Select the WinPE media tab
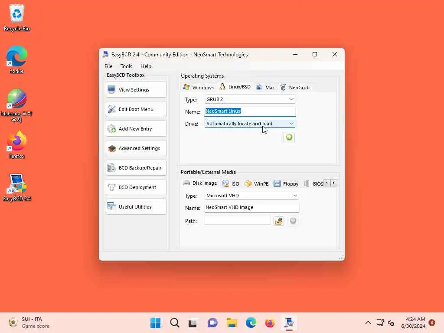Screen dimensions: 444x333 coord(257,184)
